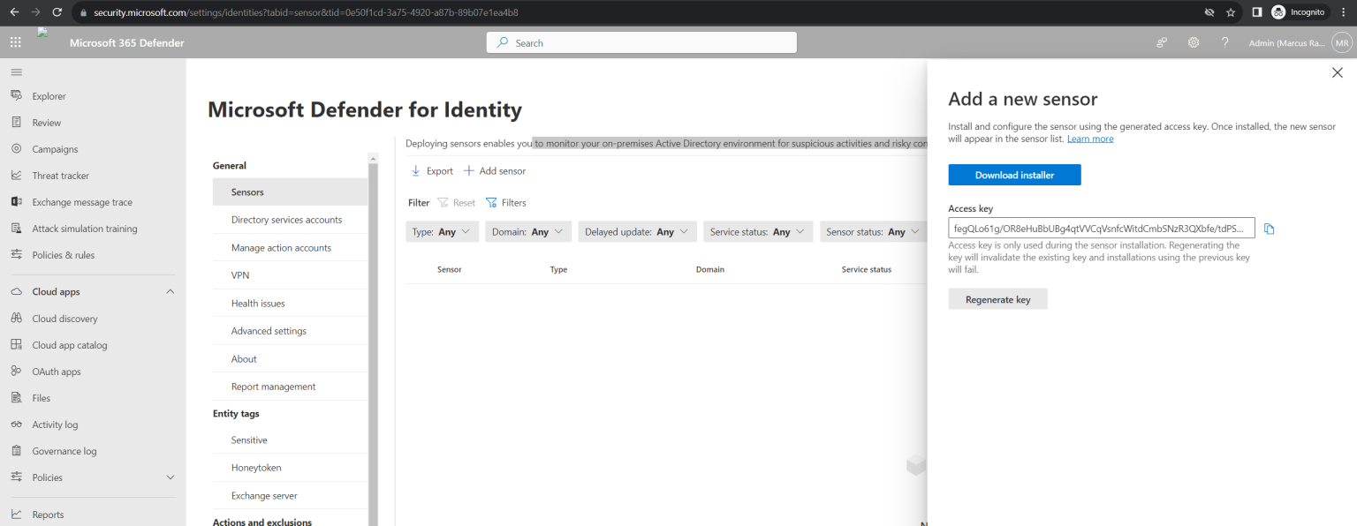Expand the Policies section in the sidebar
Viewport: 1357px width, 526px height.
pos(169,477)
